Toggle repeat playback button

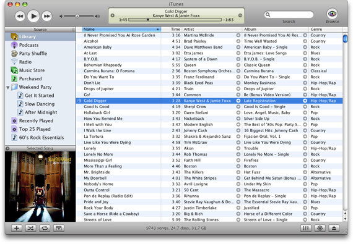[x=45, y=229]
